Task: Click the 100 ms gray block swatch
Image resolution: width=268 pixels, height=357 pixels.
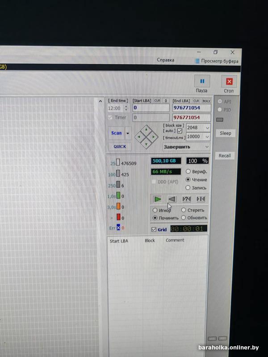Action: (x=118, y=174)
